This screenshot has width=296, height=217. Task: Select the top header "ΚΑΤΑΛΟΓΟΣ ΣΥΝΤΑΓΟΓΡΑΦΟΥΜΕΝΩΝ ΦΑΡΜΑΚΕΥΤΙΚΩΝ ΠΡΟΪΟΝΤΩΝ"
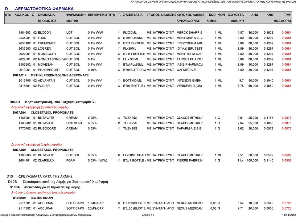click(213, 2)
